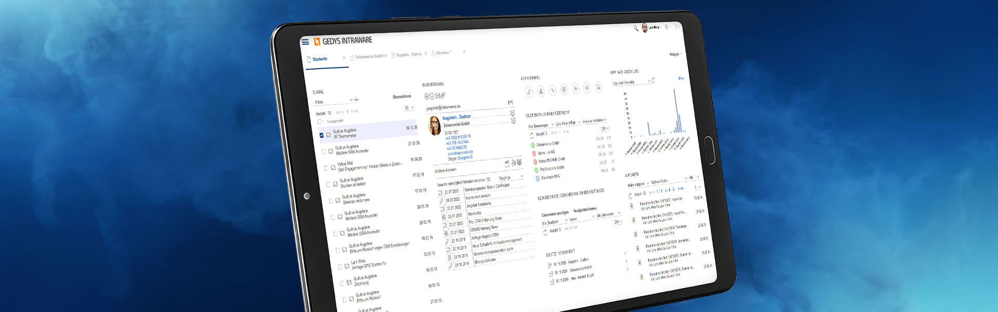Click the first round Business Mail icon
Screen dimensions: 998x312
pos(426,96)
